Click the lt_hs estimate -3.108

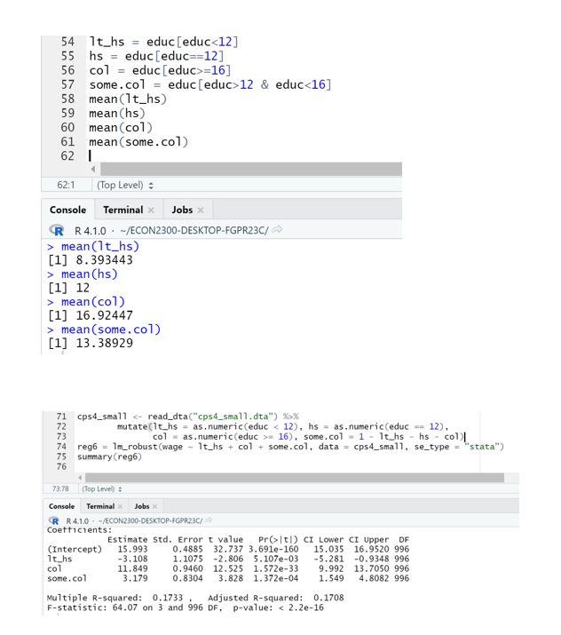[x=132, y=559]
